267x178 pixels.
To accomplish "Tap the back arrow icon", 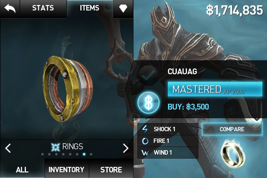I will pos(10,8).
